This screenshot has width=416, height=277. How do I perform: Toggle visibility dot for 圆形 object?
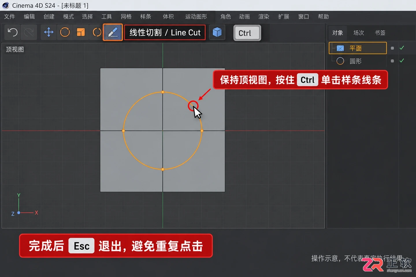coord(392,61)
